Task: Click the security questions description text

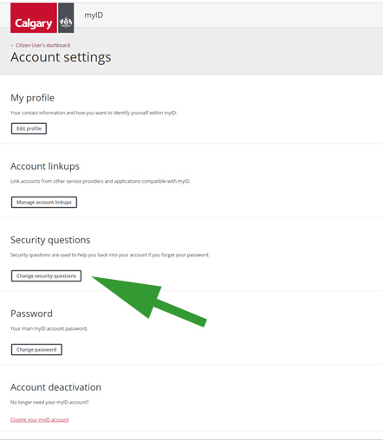Action: point(110,255)
